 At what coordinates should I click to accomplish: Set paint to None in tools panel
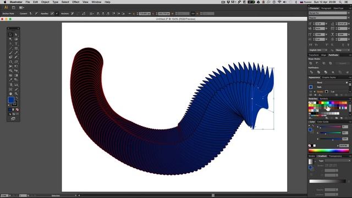(x=17, y=109)
